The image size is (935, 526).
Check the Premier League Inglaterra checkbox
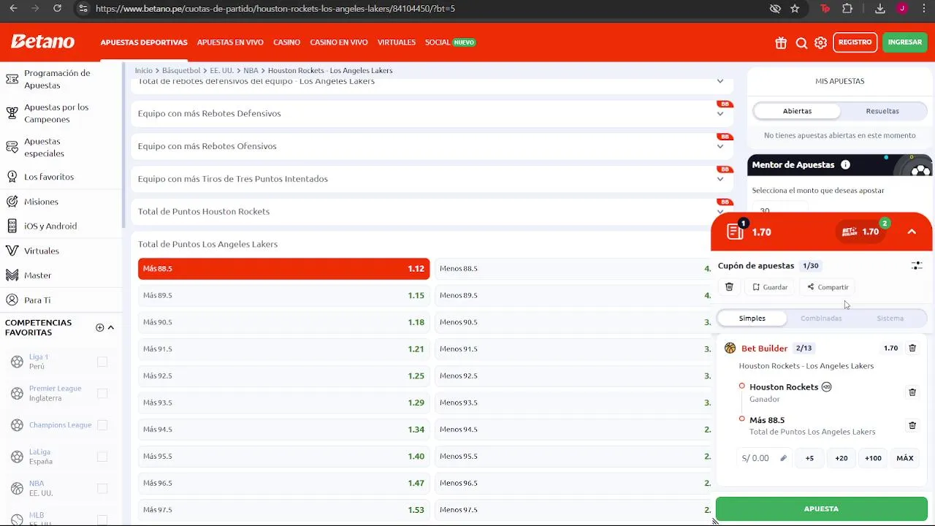tap(102, 393)
